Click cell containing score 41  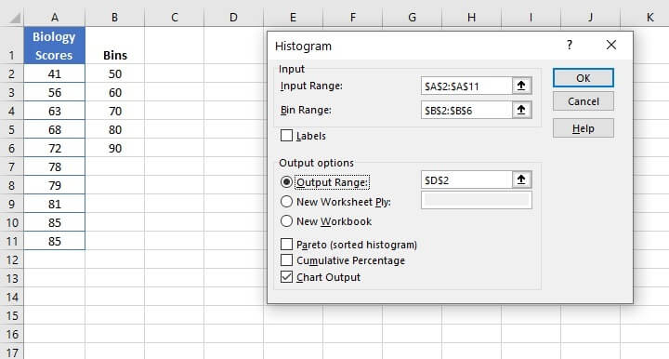point(55,73)
